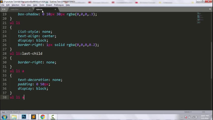
Task: Click line number 32 in the gutter
Action: [x=4, y=71]
